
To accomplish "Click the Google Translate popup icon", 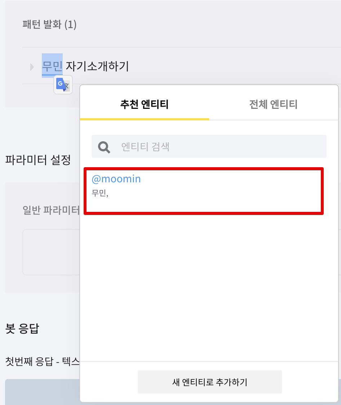I will tap(63, 85).
